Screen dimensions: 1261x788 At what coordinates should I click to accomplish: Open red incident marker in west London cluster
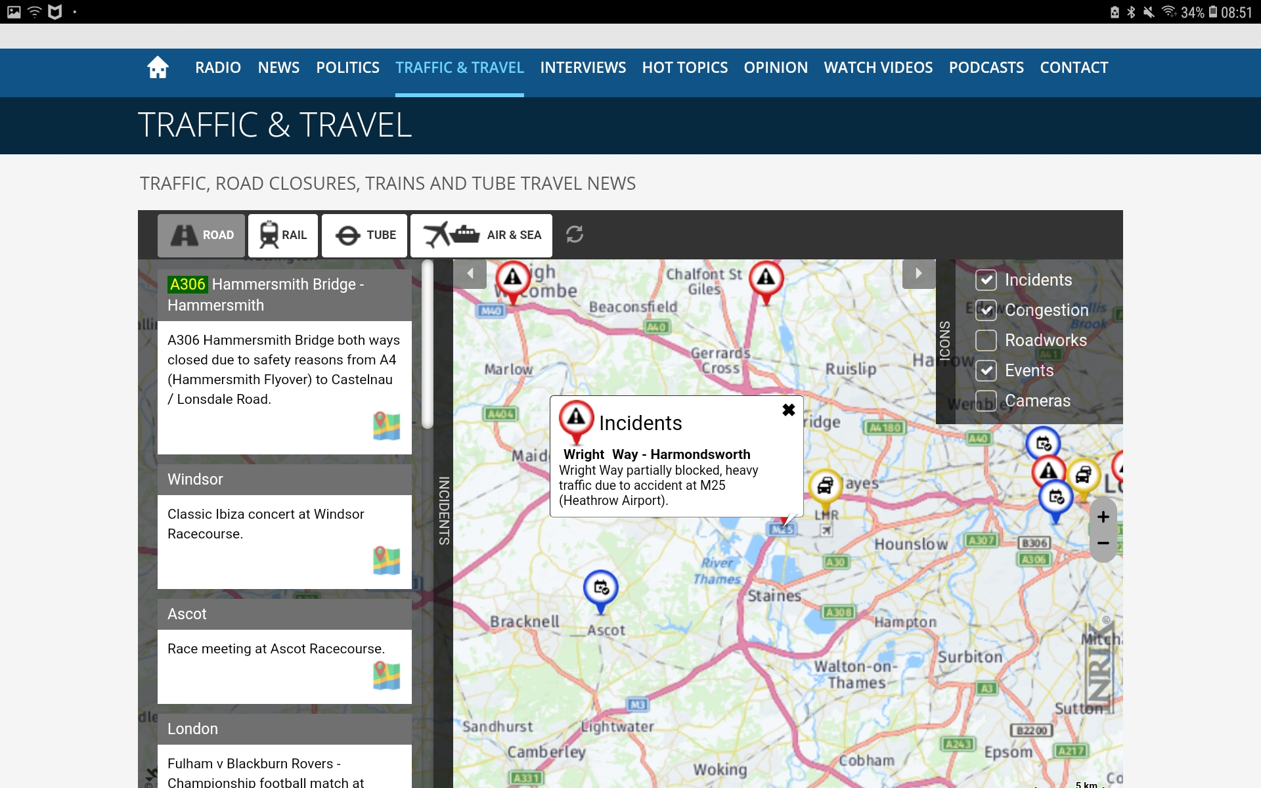(x=1048, y=470)
